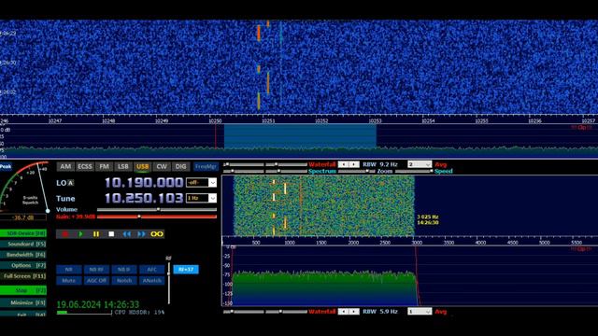The image size is (598, 336).
Task: Click date and time display 19.06.2024
Action: click(x=97, y=304)
